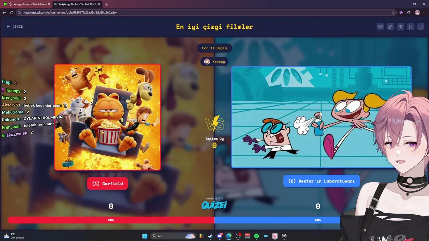Screen dimensions: 429x241
Task: Click the paper plane share icon
Action: pos(401,27)
